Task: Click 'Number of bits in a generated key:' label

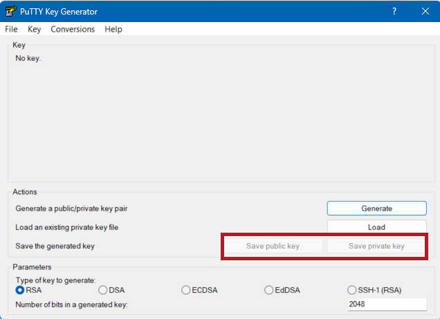Action: pyautogui.click(x=71, y=304)
